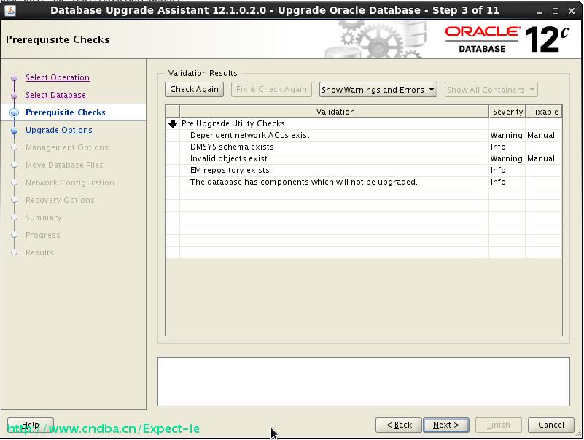Go to the Select Database step
The height and width of the screenshot is (440, 584).
(55, 95)
